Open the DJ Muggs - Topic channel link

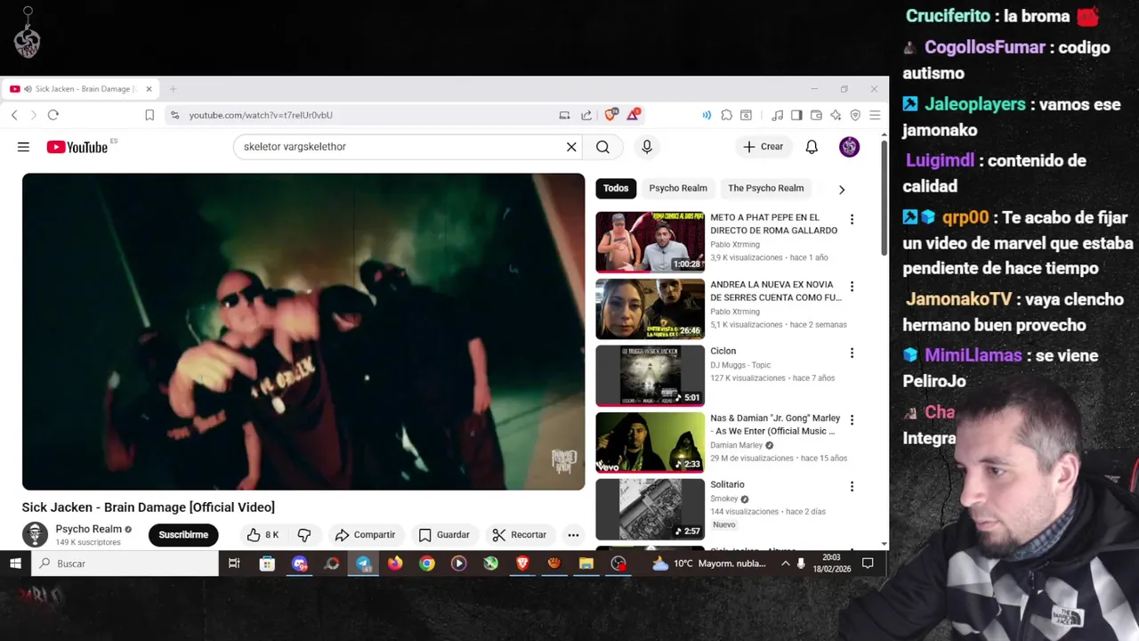pyautogui.click(x=740, y=365)
